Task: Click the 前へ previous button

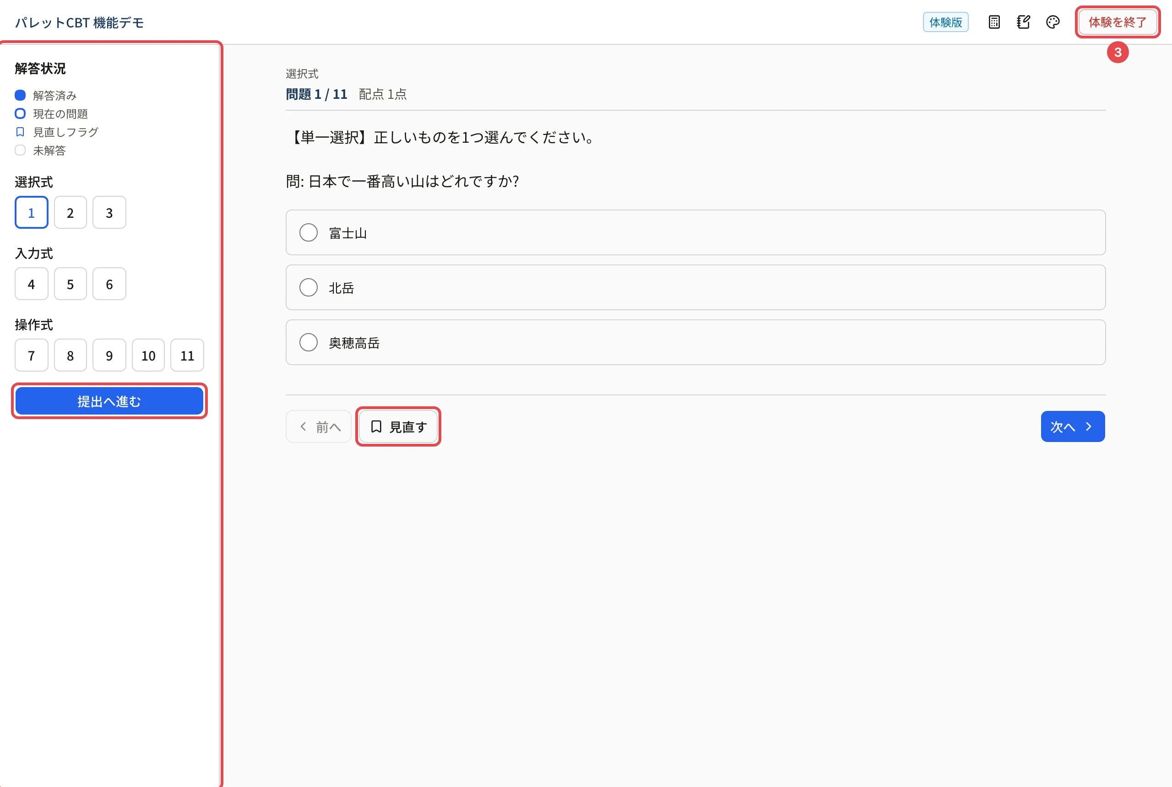Action: pyautogui.click(x=318, y=426)
